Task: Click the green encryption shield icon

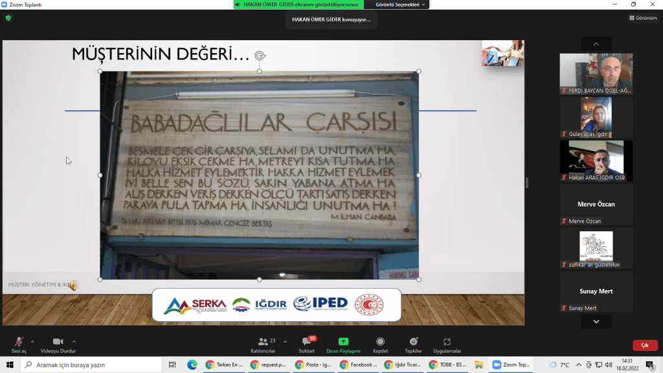Action: (8, 18)
